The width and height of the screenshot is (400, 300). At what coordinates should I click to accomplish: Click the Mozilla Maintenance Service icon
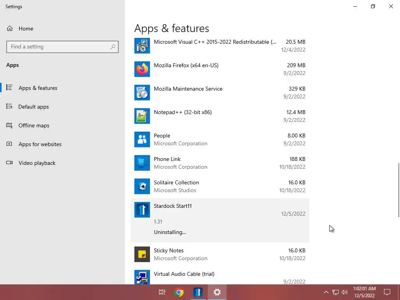(x=142, y=93)
